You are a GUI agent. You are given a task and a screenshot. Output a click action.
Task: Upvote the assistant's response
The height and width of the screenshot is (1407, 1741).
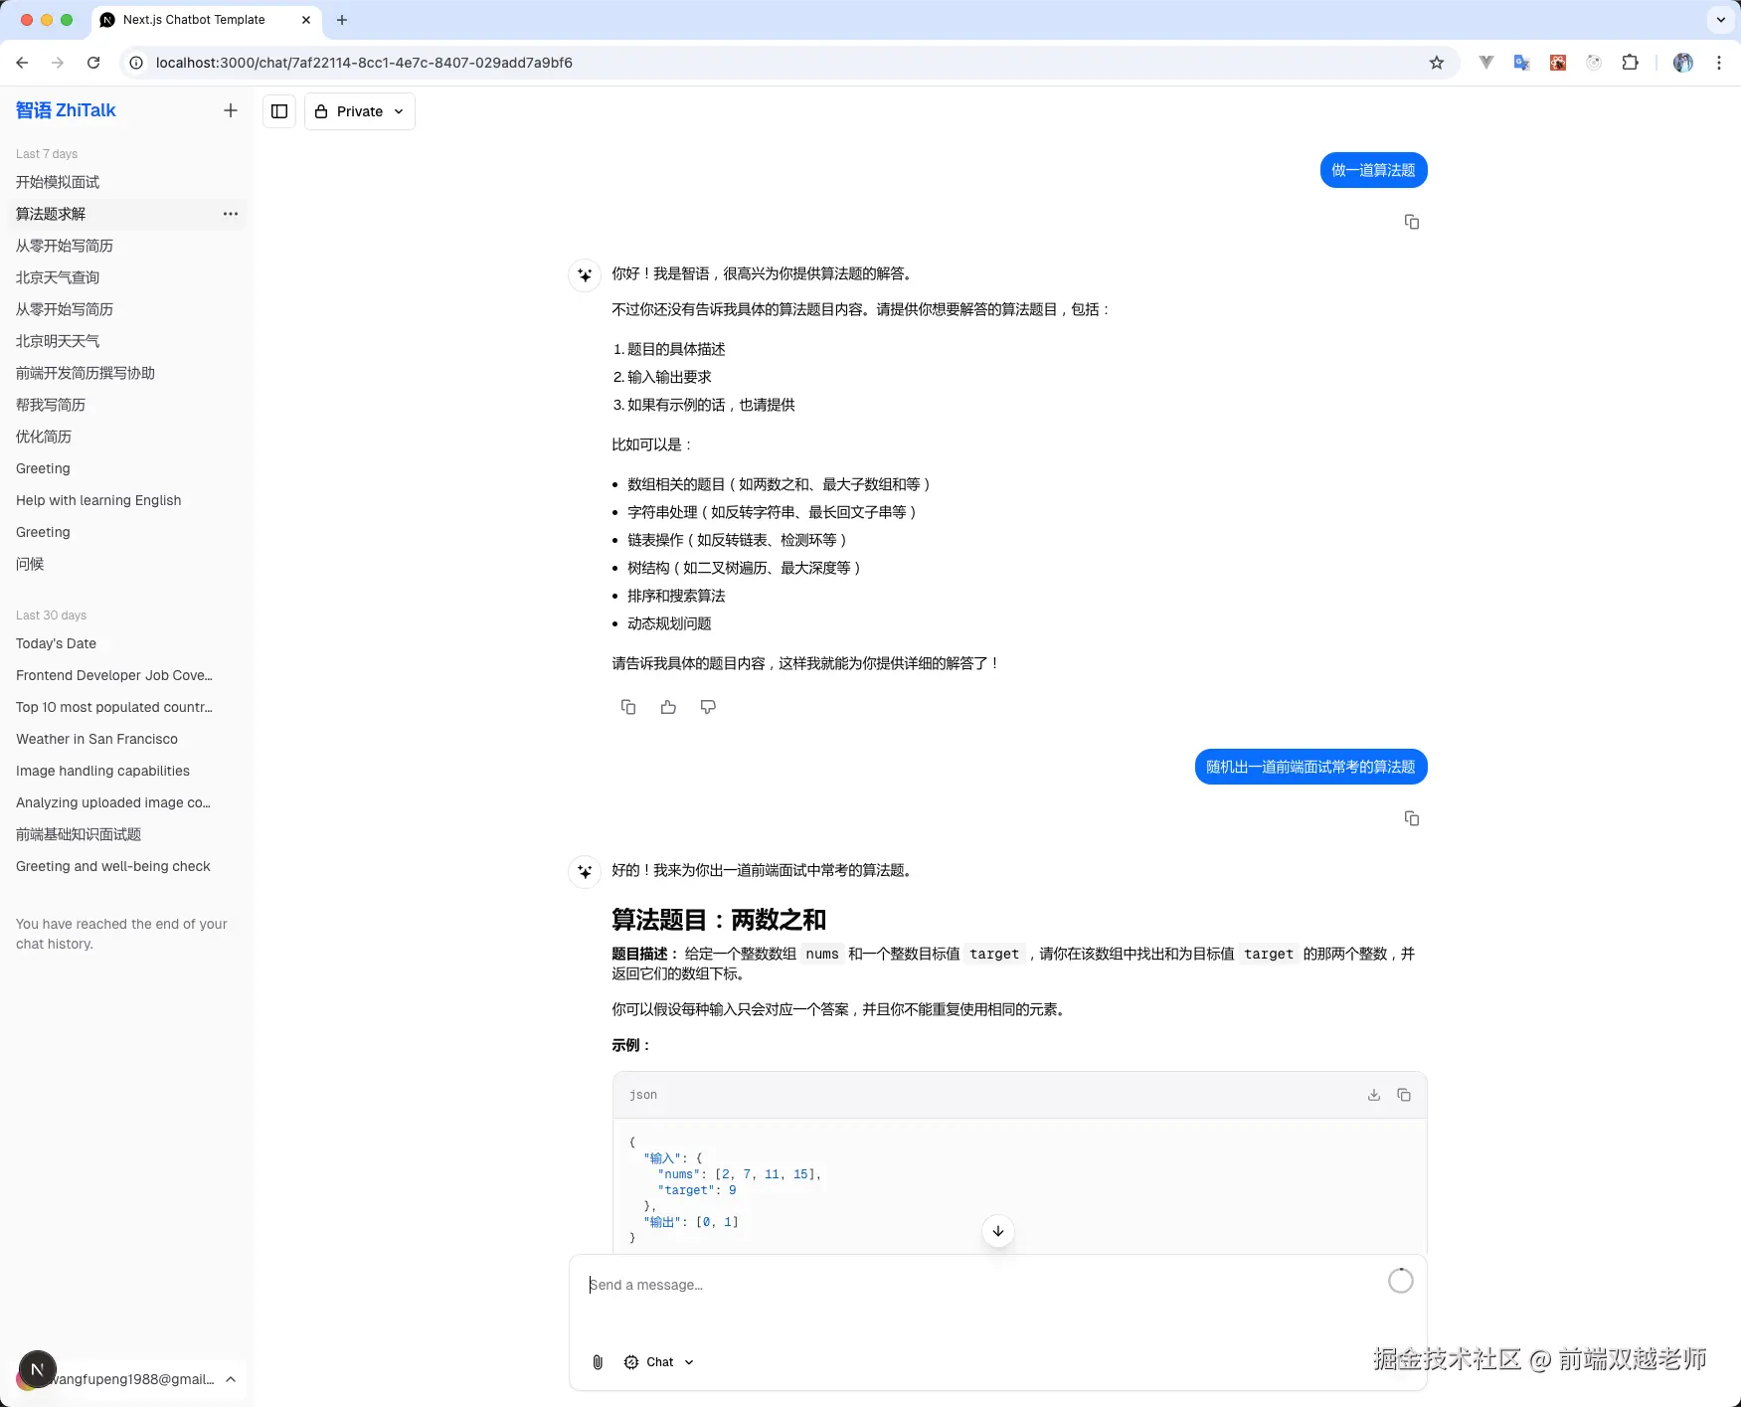click(667, 706)
